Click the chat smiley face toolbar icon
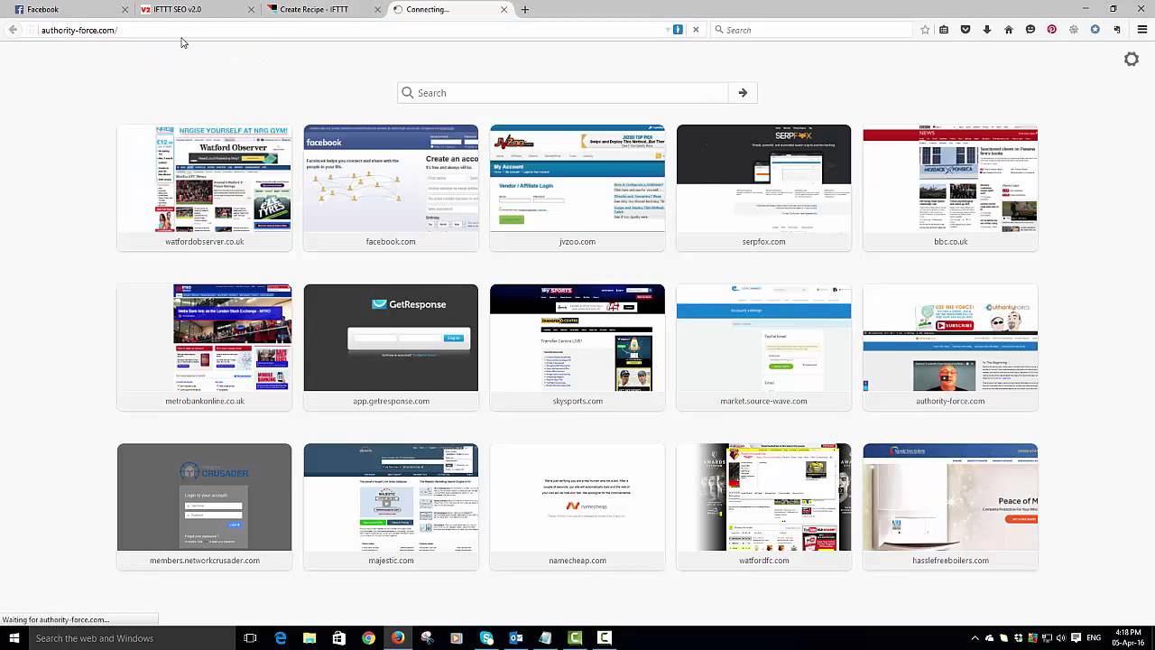This screenshot has width=1155, height=650. tap(1030, 30)
